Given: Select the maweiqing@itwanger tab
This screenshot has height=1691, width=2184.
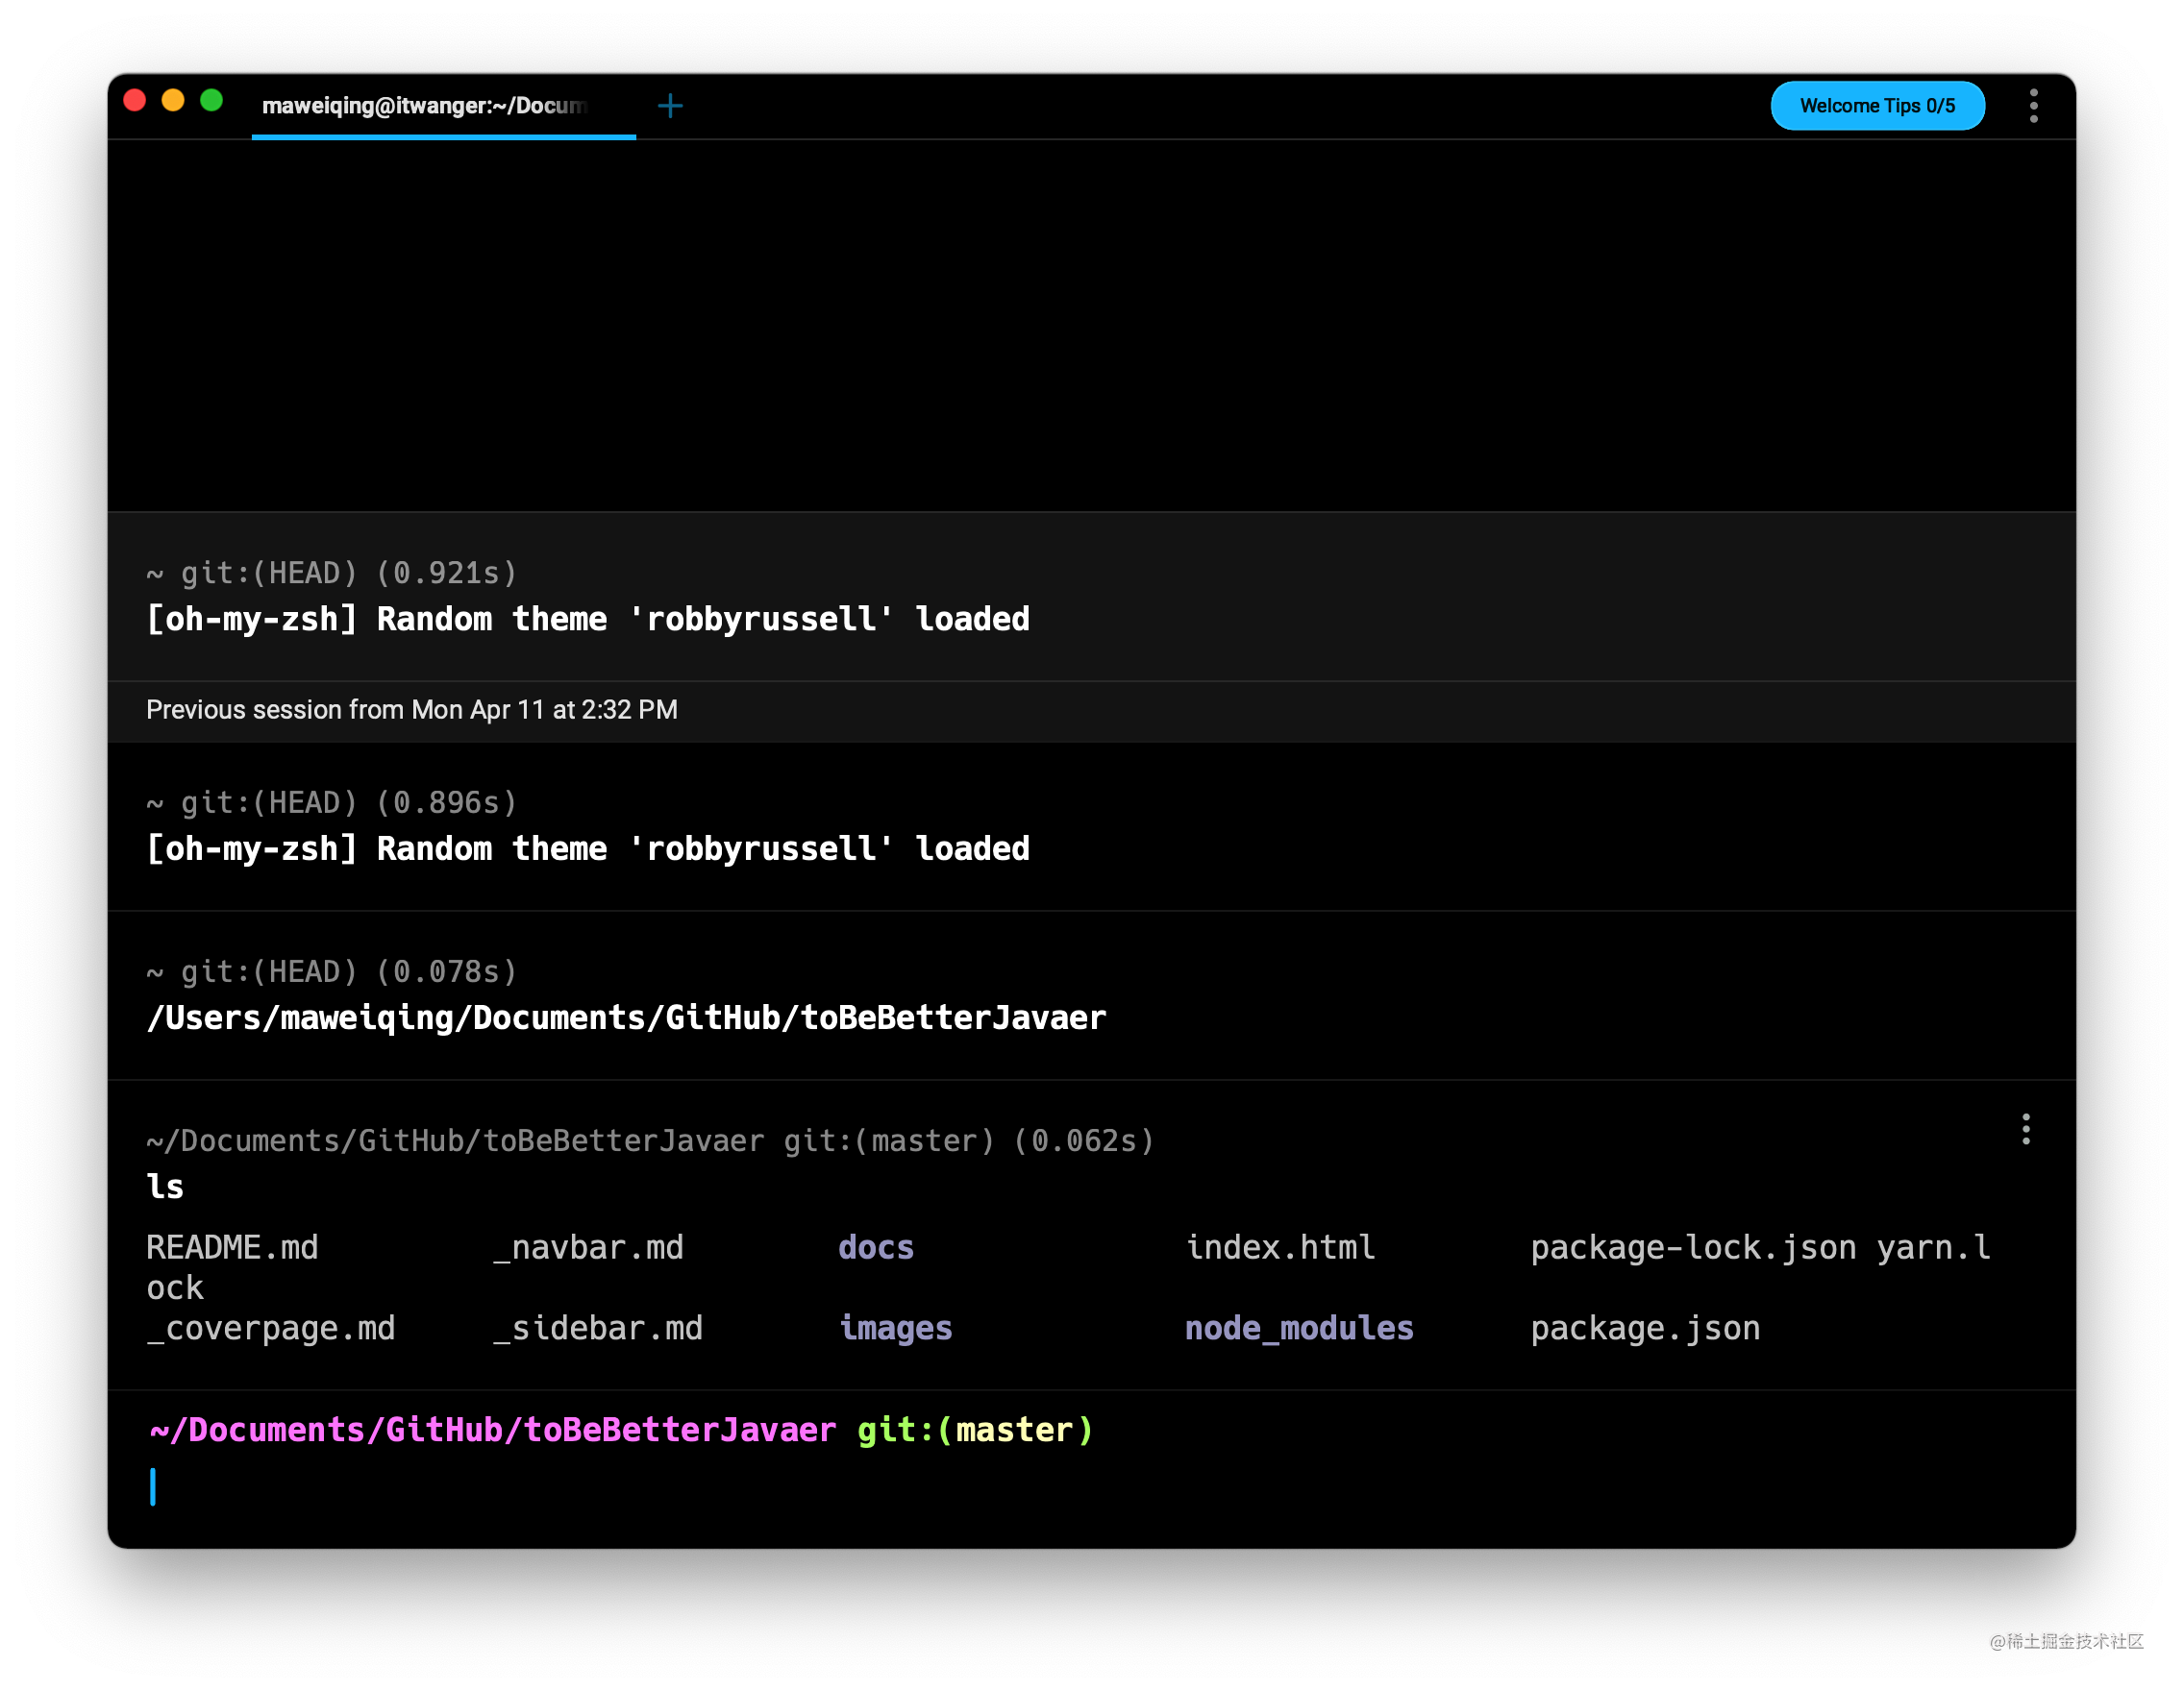Looking at the screenshot, I should 443,106.
